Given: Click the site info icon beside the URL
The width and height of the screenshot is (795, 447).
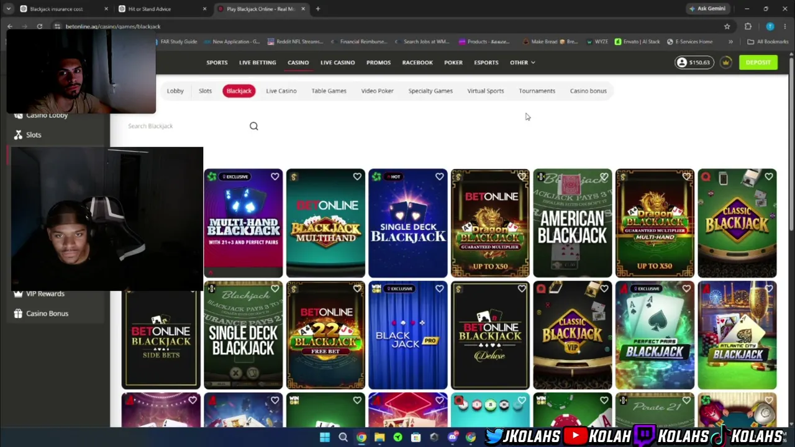Looking at the screenshot, I should (57, 27).
